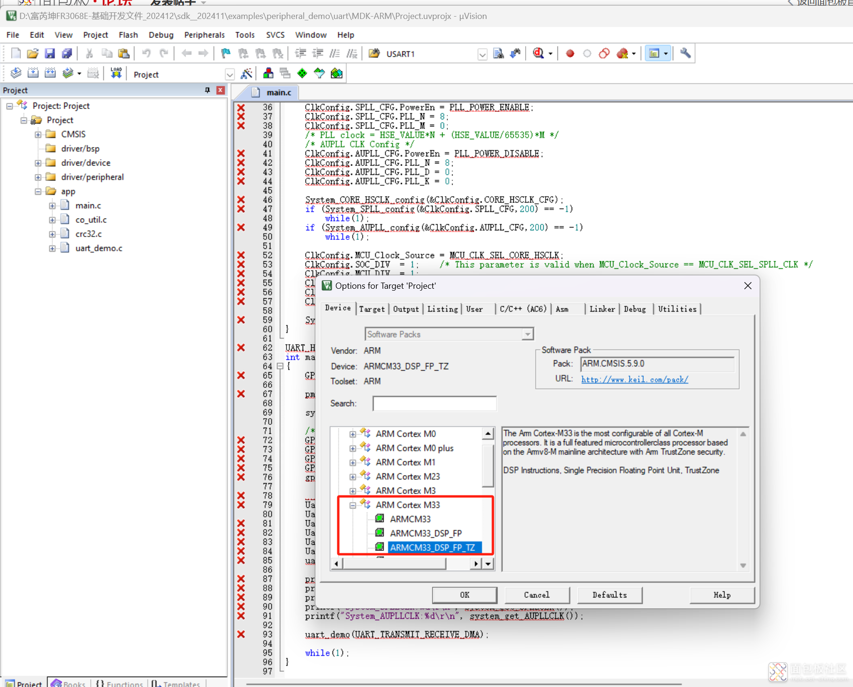Click the Rebuild all target files icon
This screenshot has width=853, height=687.
(x=50, y=73)
